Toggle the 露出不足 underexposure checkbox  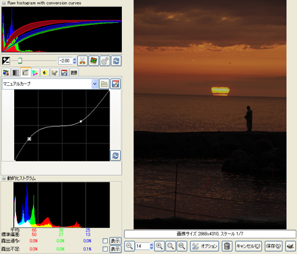[105, 249]
